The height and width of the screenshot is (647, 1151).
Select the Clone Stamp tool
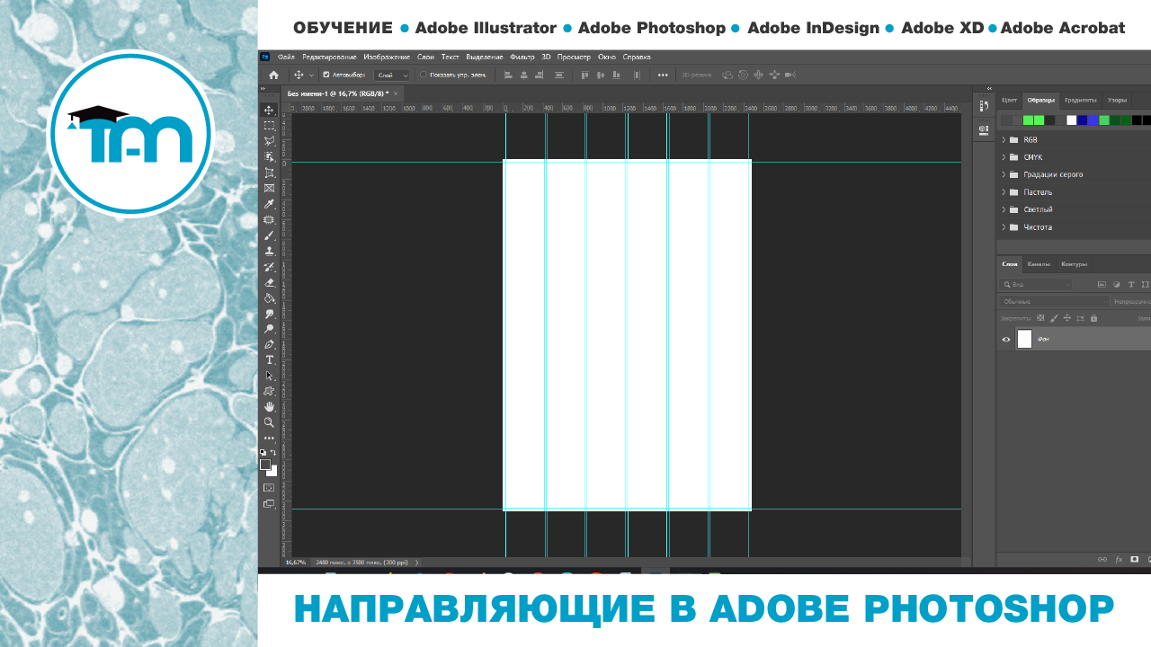pos(269,251)
